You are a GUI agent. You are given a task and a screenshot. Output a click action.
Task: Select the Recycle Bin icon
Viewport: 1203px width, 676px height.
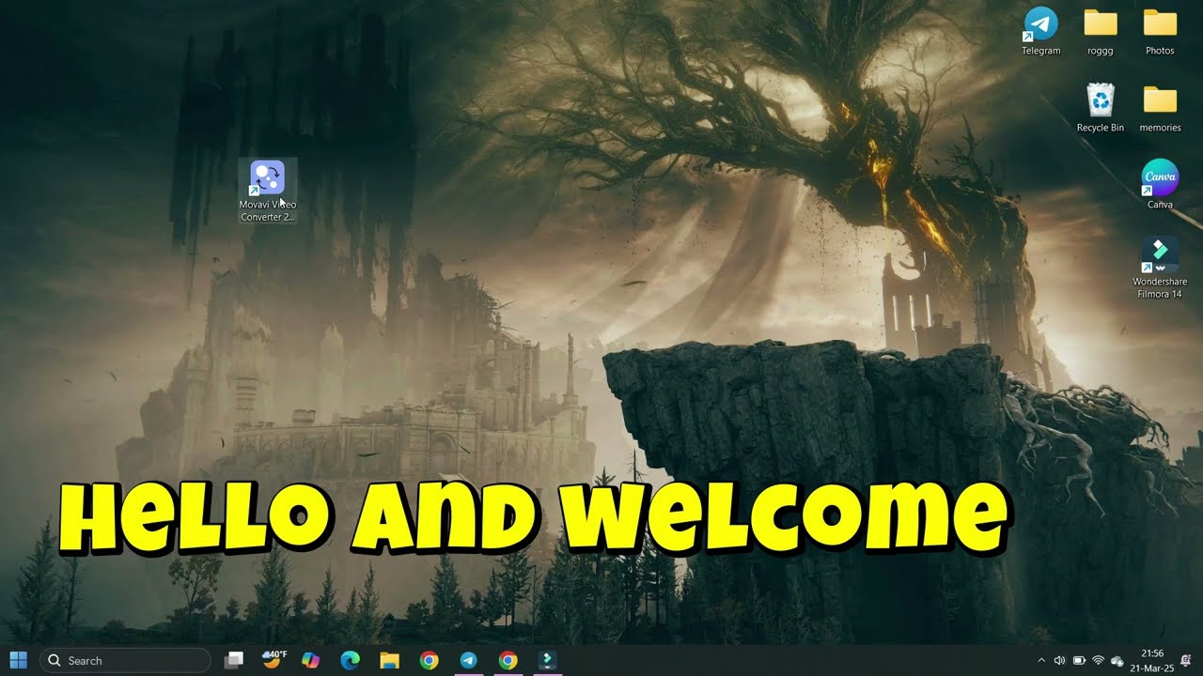pyautogui.click(x=1101, y=108)
